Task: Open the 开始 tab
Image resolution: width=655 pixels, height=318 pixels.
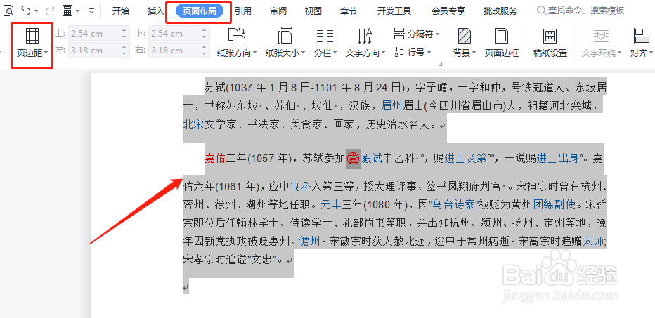Action: pyautogui.click(x=121, y=11)
